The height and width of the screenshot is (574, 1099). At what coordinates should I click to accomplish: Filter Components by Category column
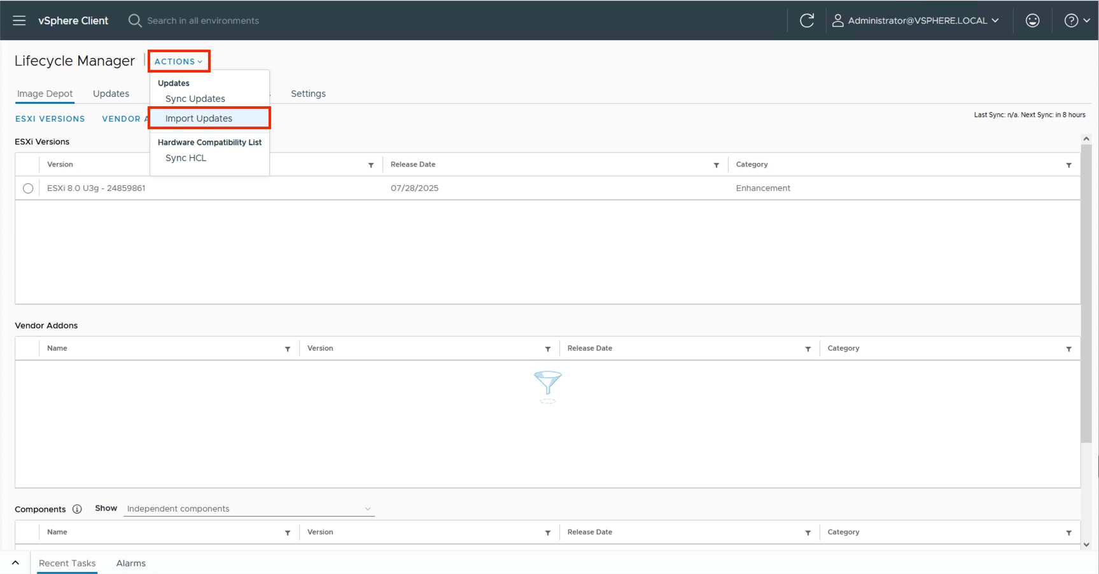pos(1069,533)
